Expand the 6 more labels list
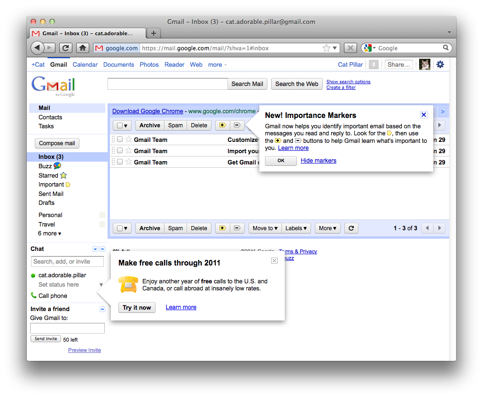 coord(50,234)
